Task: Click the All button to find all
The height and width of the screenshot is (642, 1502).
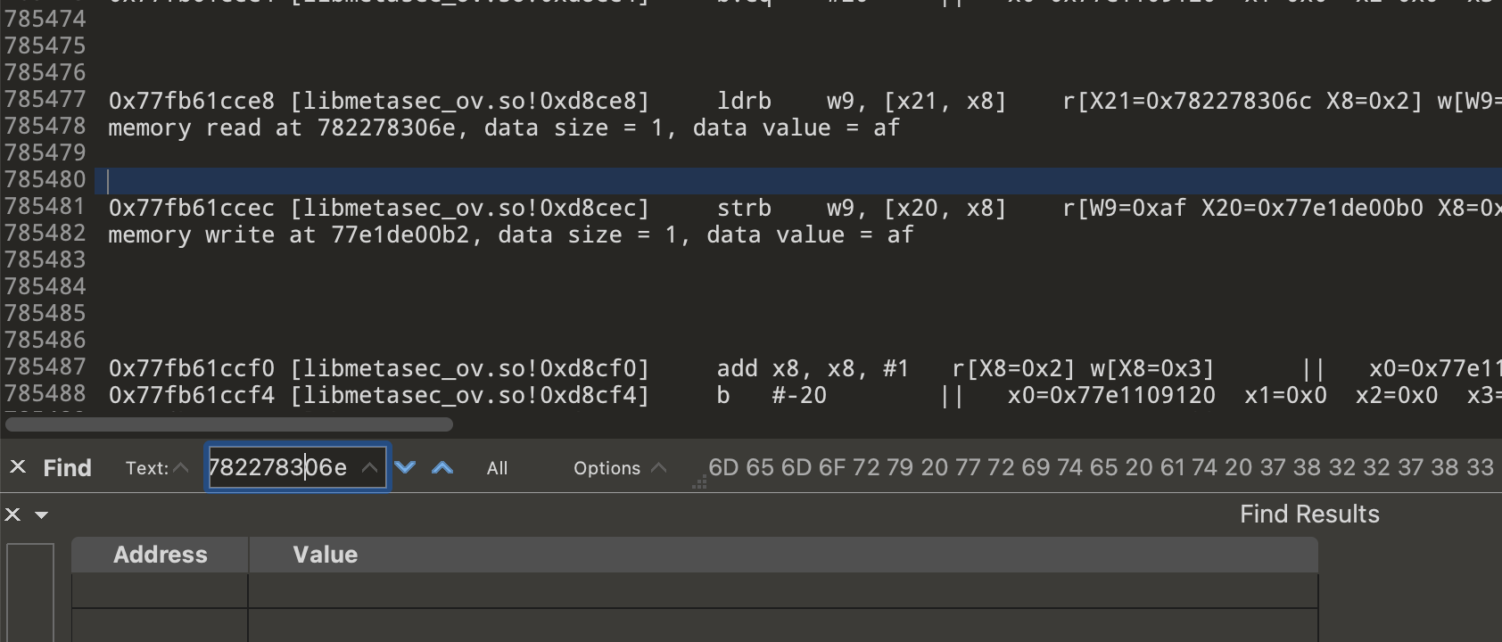Action: click(497, 468)
